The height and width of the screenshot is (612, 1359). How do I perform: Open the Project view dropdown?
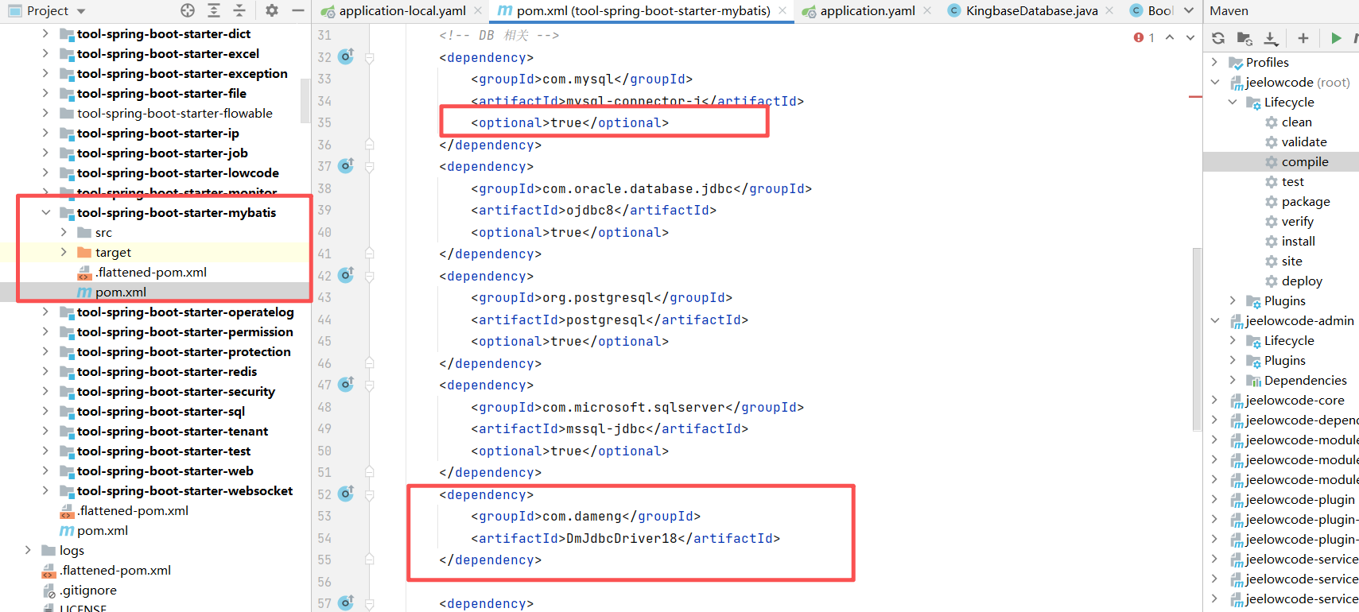[x=81, y=11]
